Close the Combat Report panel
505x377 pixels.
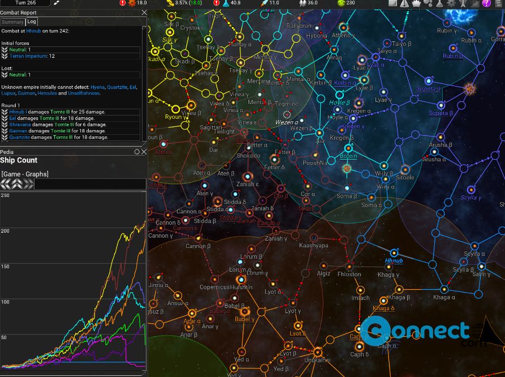click(x=144, y=12)
